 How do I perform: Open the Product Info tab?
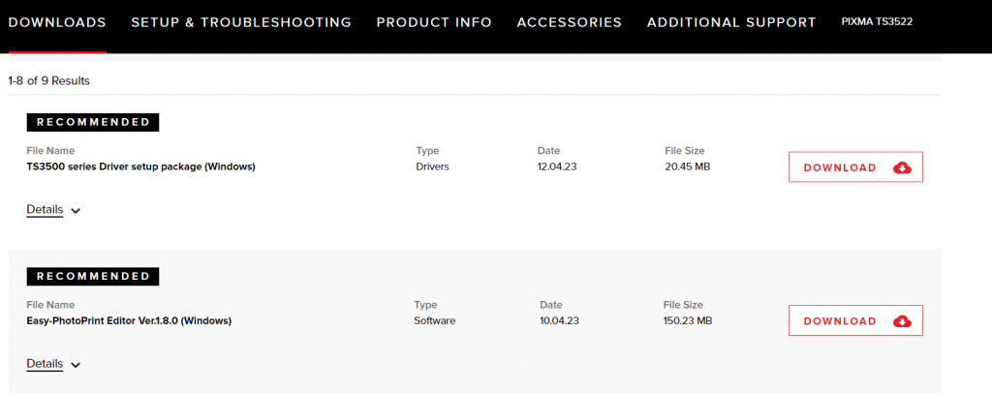click(x=434, y=22)
